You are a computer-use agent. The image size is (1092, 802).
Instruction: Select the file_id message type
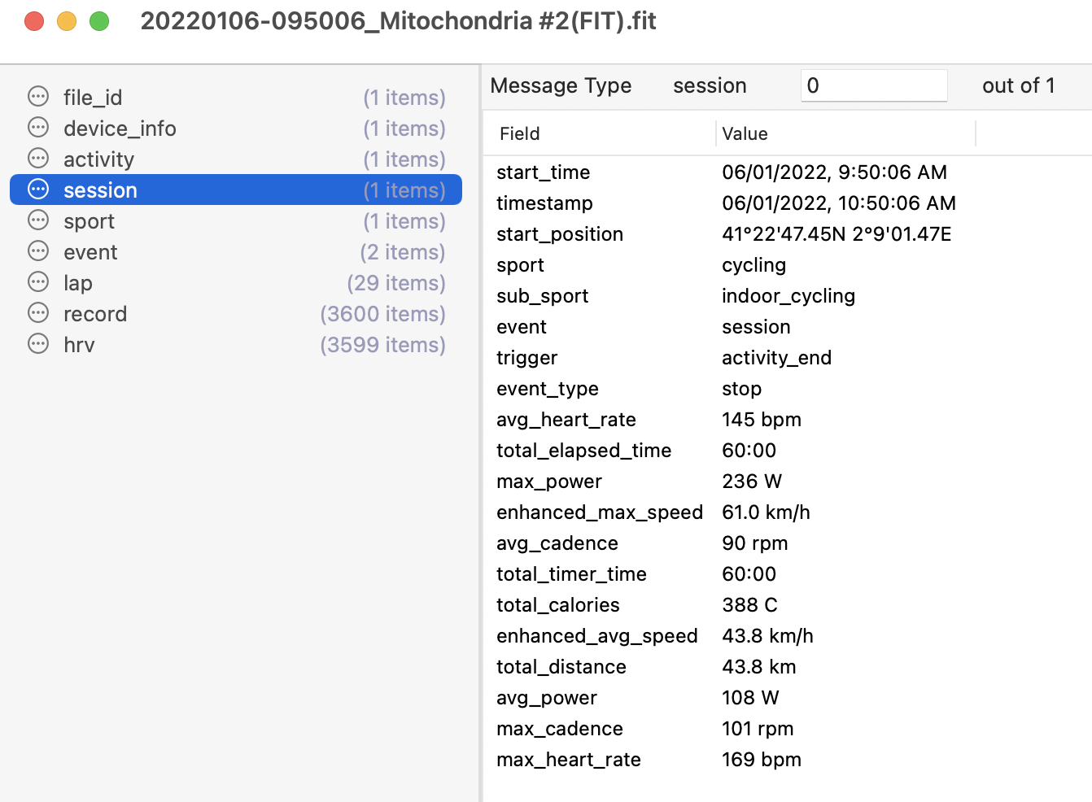coord(236,98)
